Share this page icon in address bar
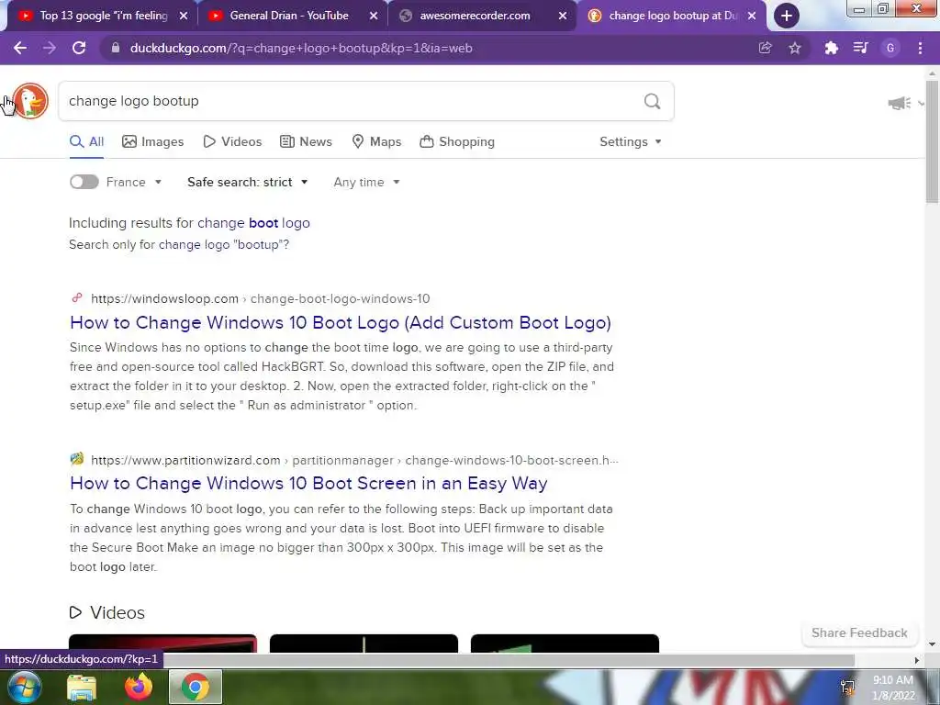This screenshot has width=940, height=705. [765, 48]
